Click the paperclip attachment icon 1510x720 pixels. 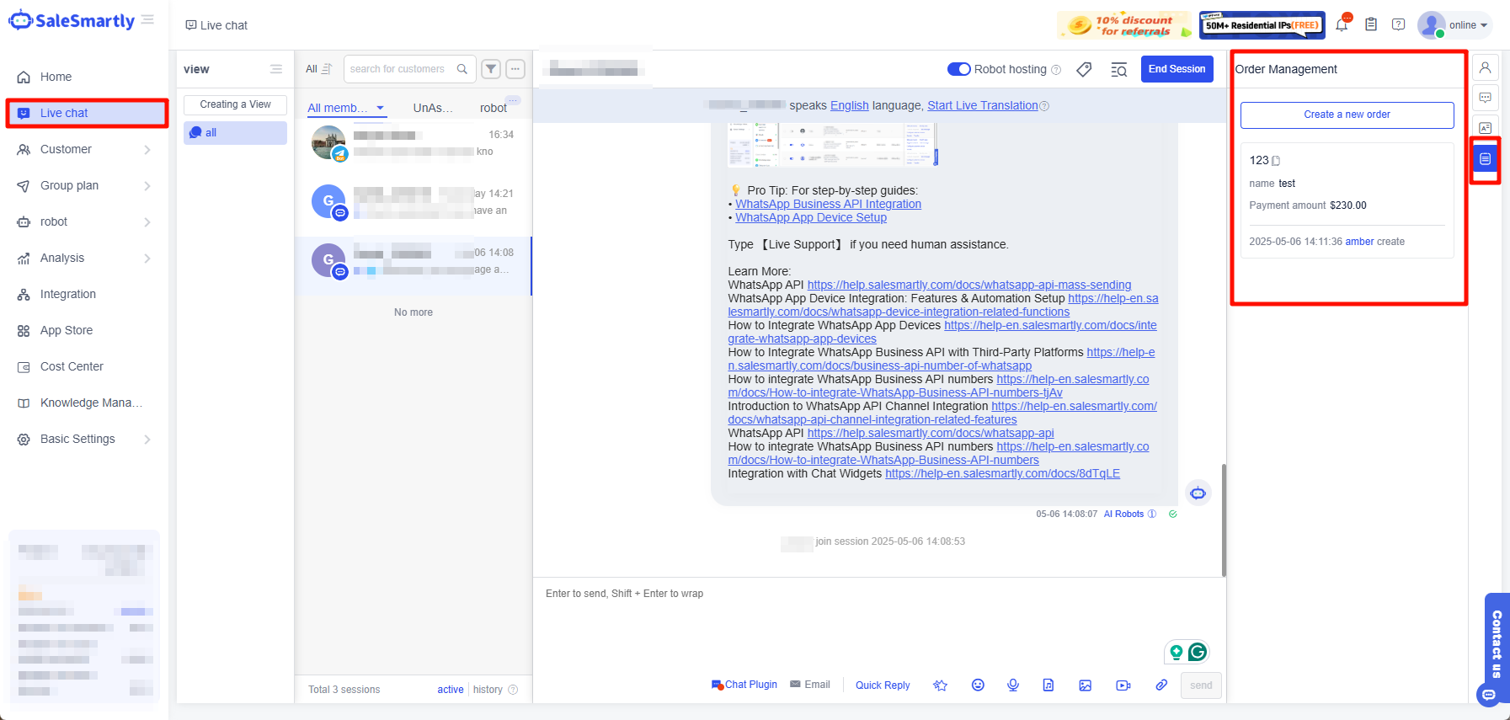[x=1161, y=685]
